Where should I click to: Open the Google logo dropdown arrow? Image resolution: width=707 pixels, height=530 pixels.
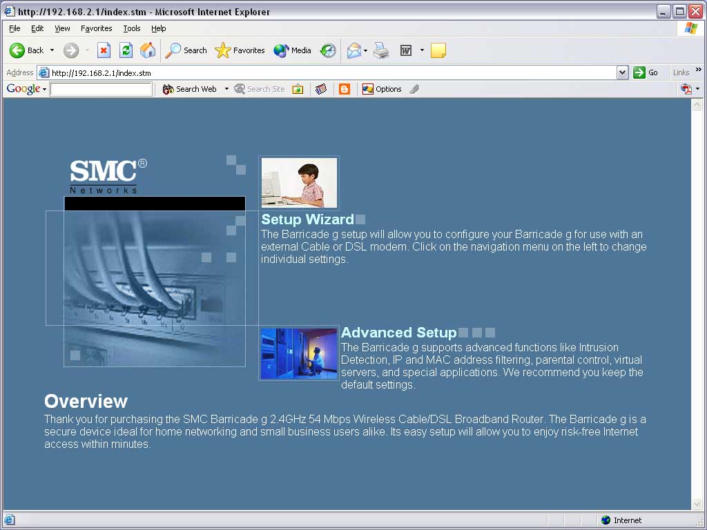pyautogui.click(x=44, y=89)
